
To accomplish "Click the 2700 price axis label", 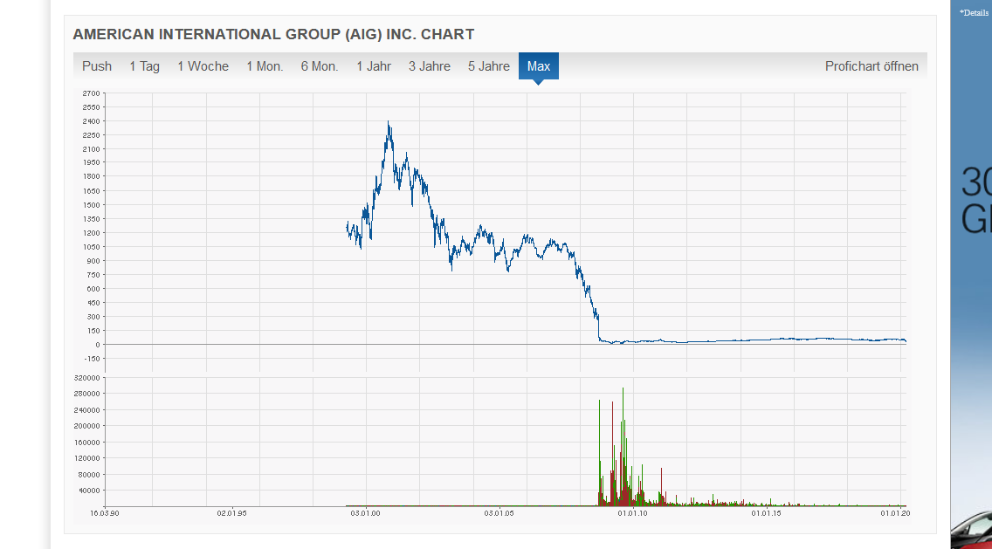I will click(91, 93).
